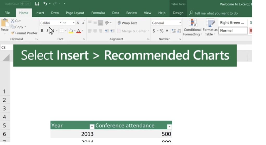Click the Middle Align icon
This screenshot has height=145, width=266.
coord(95,23)
